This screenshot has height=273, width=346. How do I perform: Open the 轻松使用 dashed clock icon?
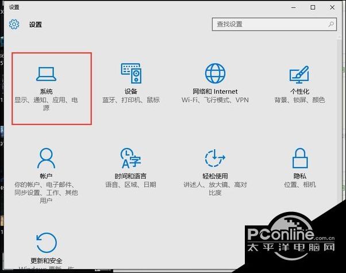coord(215,158)
